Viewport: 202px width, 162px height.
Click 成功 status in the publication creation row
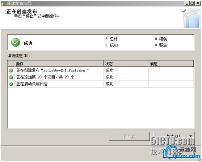(109, 70)
